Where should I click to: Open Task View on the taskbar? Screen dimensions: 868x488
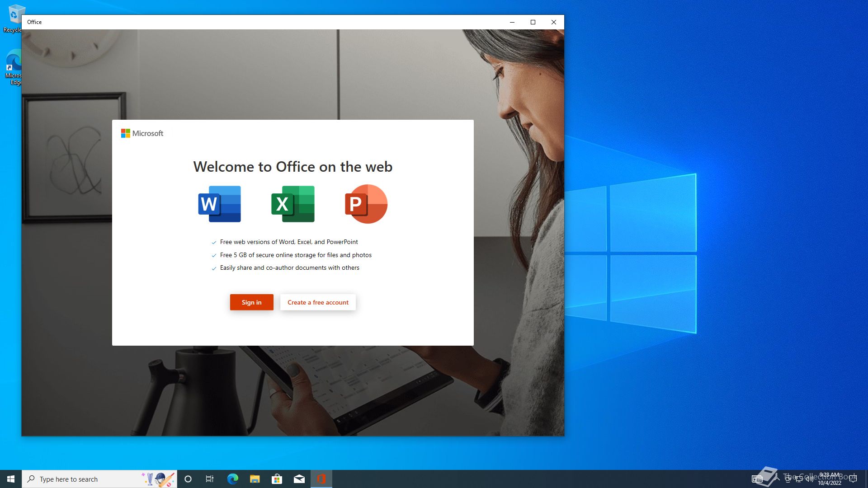click(x=210, y=479)
